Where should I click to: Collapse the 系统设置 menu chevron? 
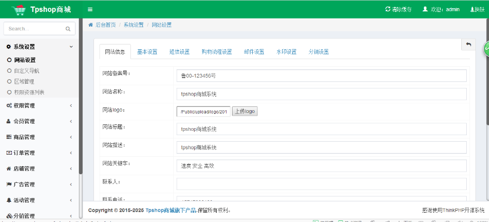point(71,47)
